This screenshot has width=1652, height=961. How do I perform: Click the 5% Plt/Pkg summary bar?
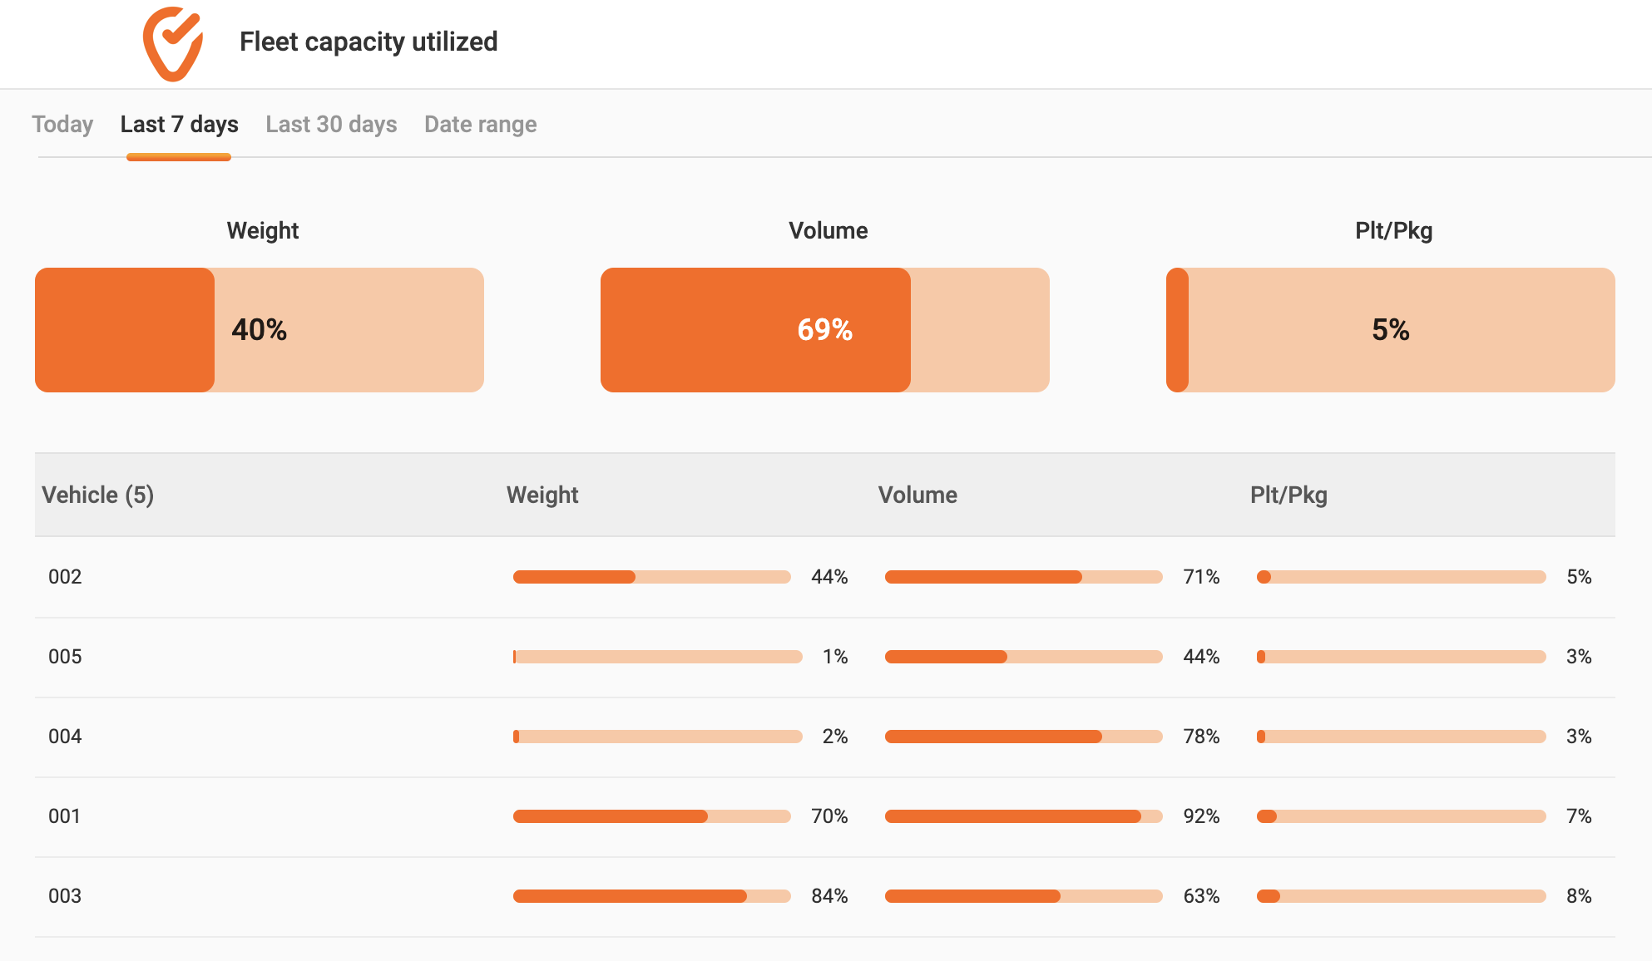pos(1391,330)
